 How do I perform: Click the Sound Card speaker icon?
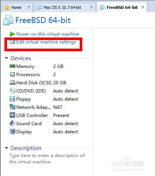coord(12,123)
